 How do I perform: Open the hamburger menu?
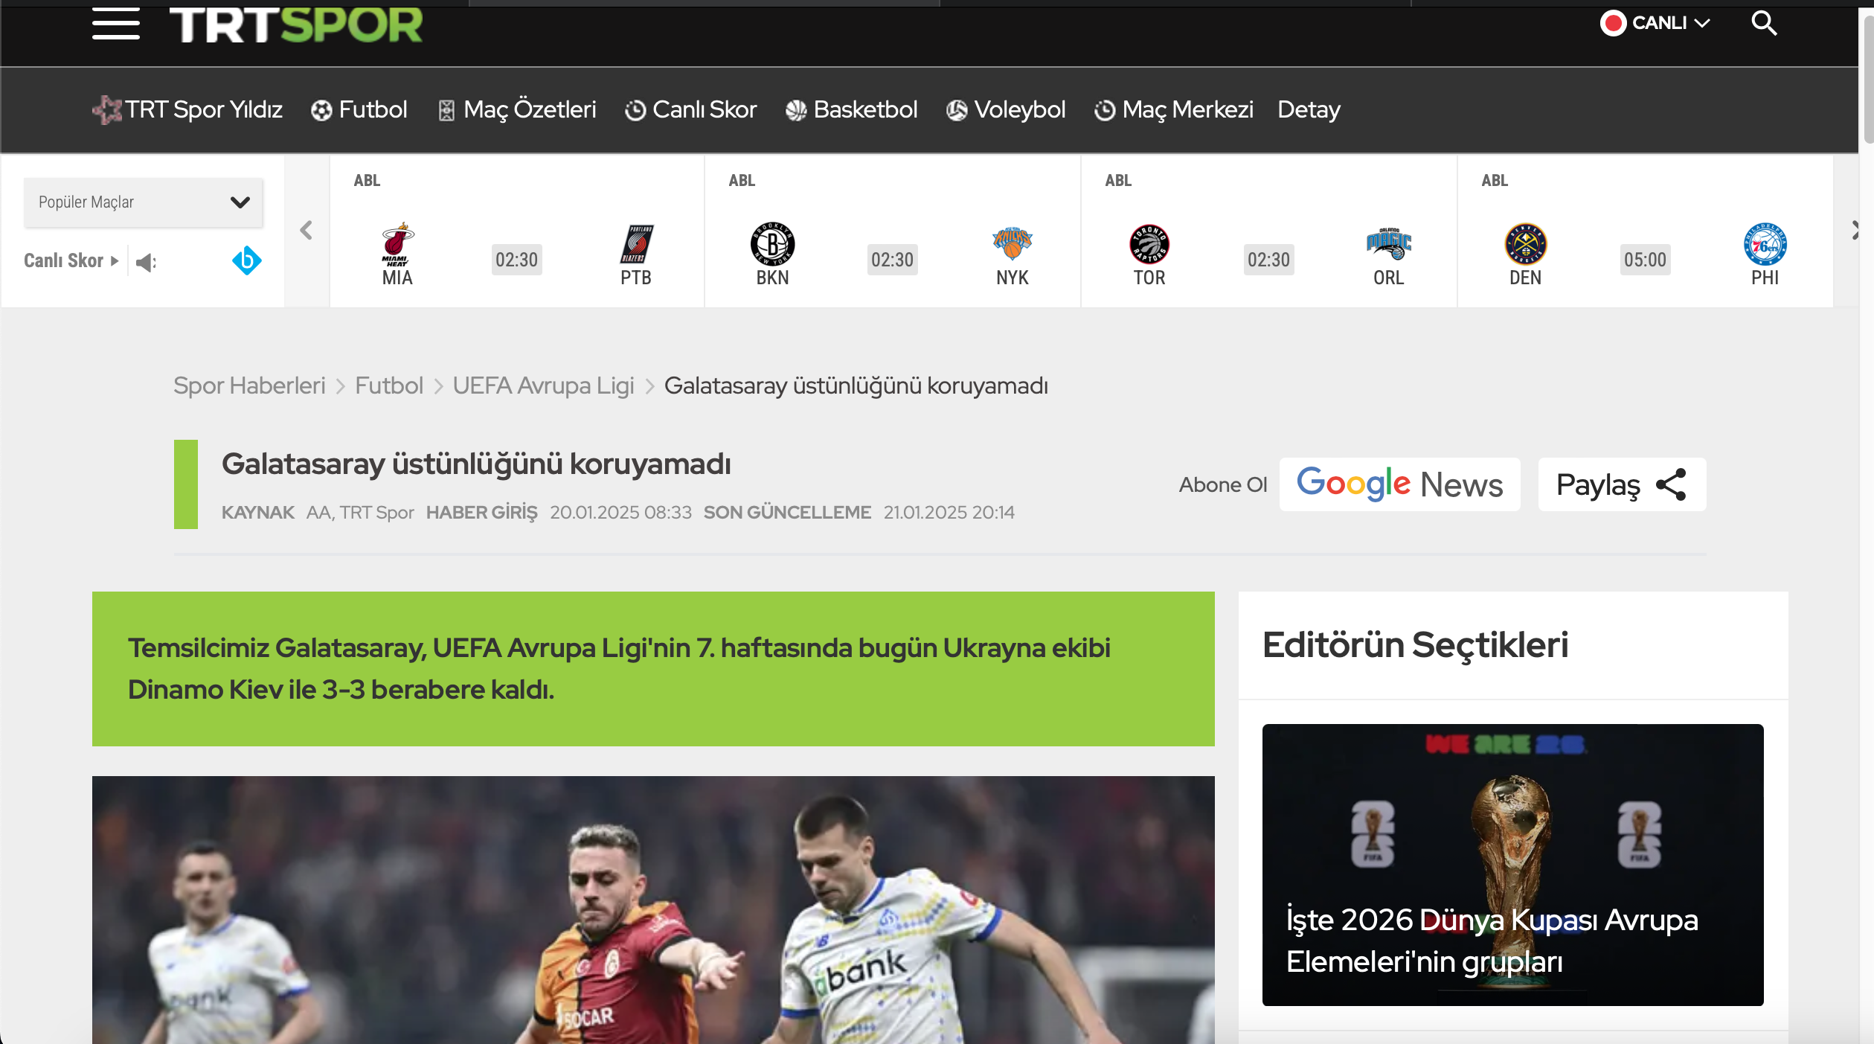[x=116, y=23]
